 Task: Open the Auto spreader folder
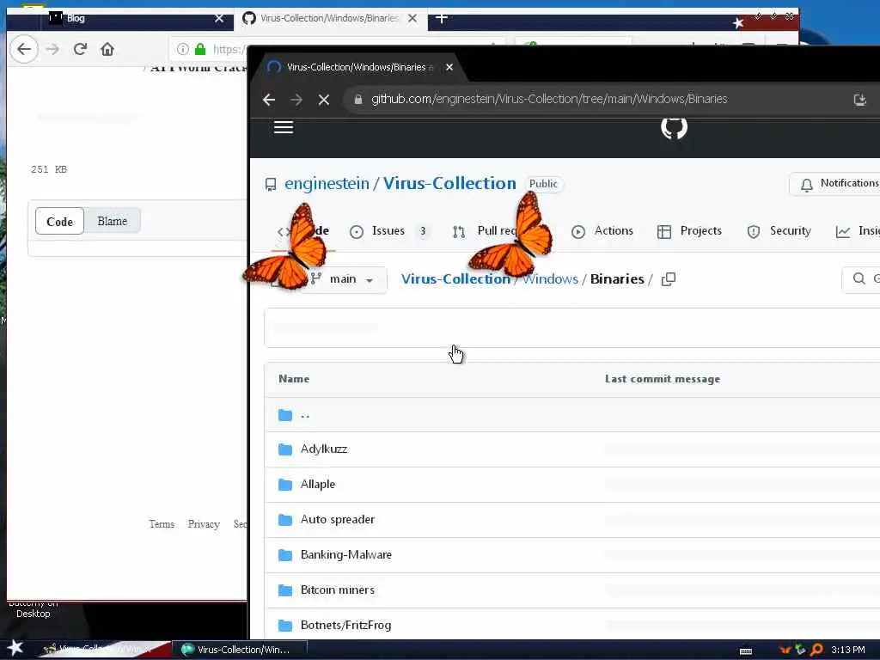point(337,520)
